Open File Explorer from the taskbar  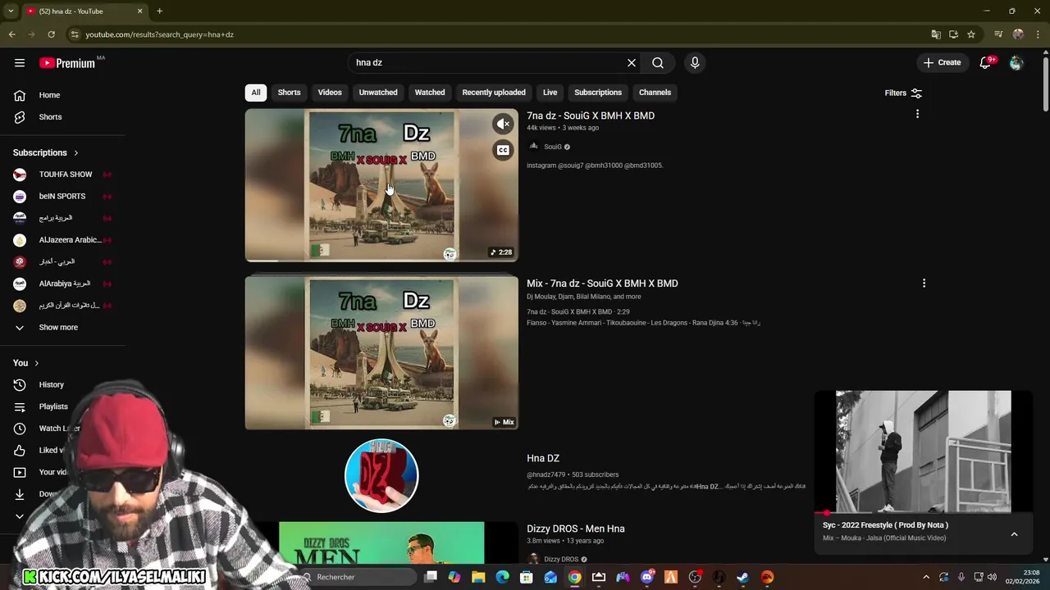479,577
